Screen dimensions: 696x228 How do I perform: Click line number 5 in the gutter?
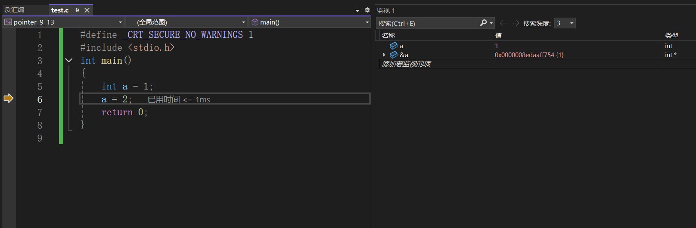click(40, 86)
